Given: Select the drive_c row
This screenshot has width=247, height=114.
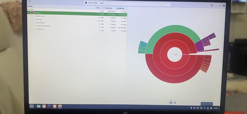Looking at the screenshot, I should pyautogui.click(x=77, y=13).
